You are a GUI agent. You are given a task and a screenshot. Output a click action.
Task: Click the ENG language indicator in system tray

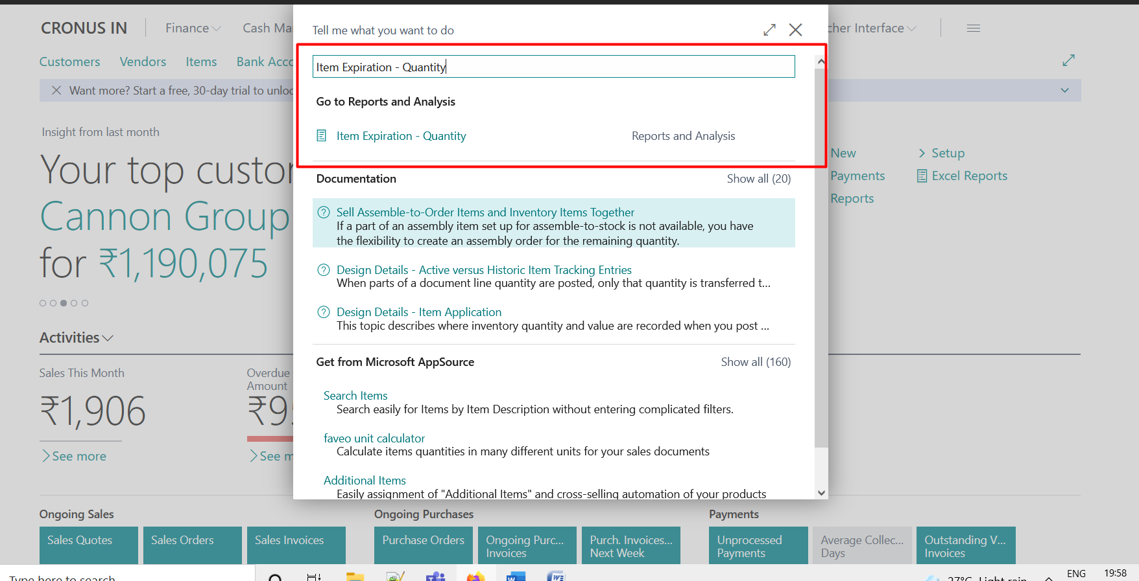pos(1076,574)
